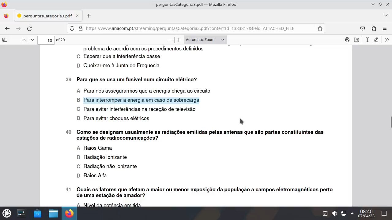This screenshot has width=392, height=220.
Task: Go to next PDF page
Action: click(32, 40)
